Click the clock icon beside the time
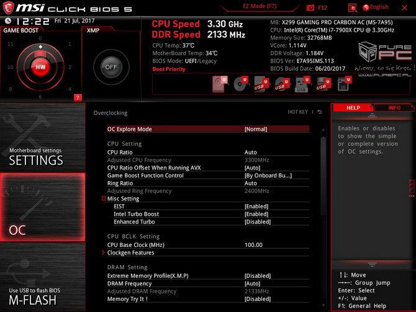 (8, 20)
